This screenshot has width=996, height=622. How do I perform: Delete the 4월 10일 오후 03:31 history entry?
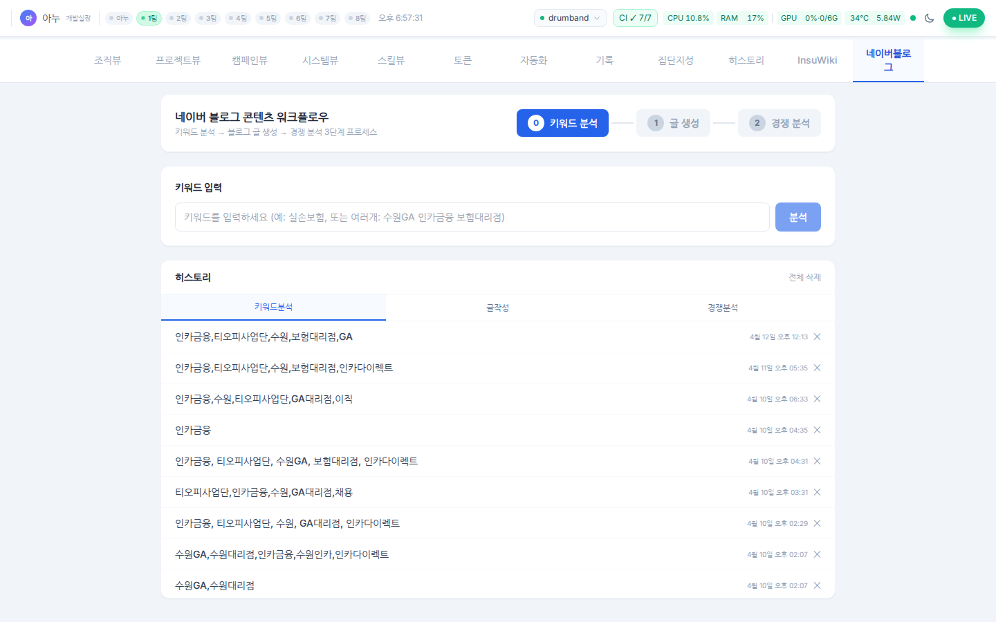817,492
